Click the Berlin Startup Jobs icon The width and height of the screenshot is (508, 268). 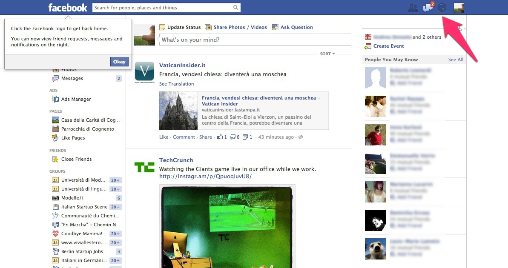click(x=55, y=251)
